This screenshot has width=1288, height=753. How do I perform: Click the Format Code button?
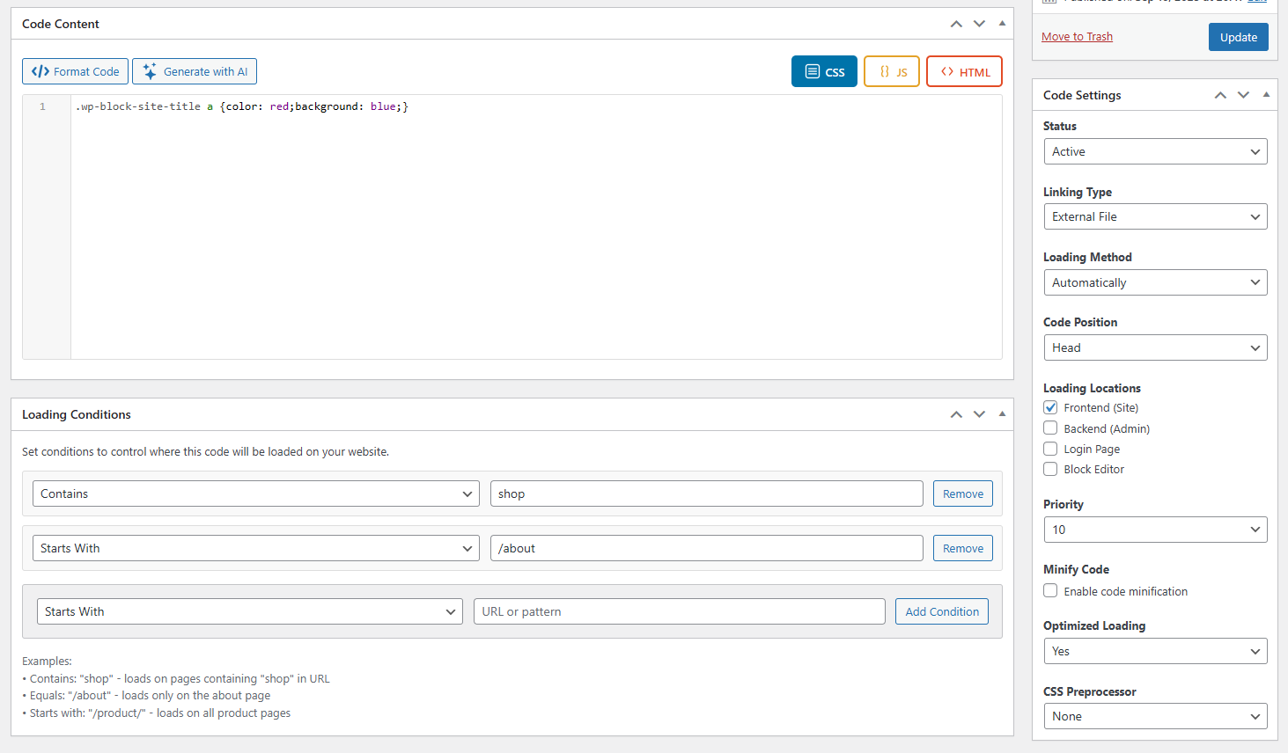pos(75,71)
